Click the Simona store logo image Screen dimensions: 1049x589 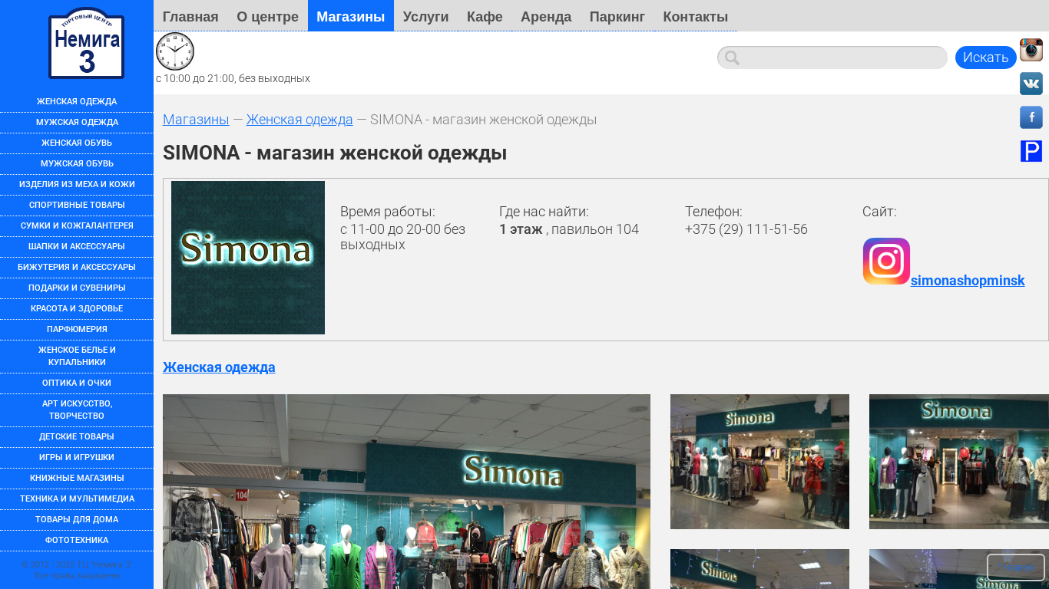coord(248,258)
